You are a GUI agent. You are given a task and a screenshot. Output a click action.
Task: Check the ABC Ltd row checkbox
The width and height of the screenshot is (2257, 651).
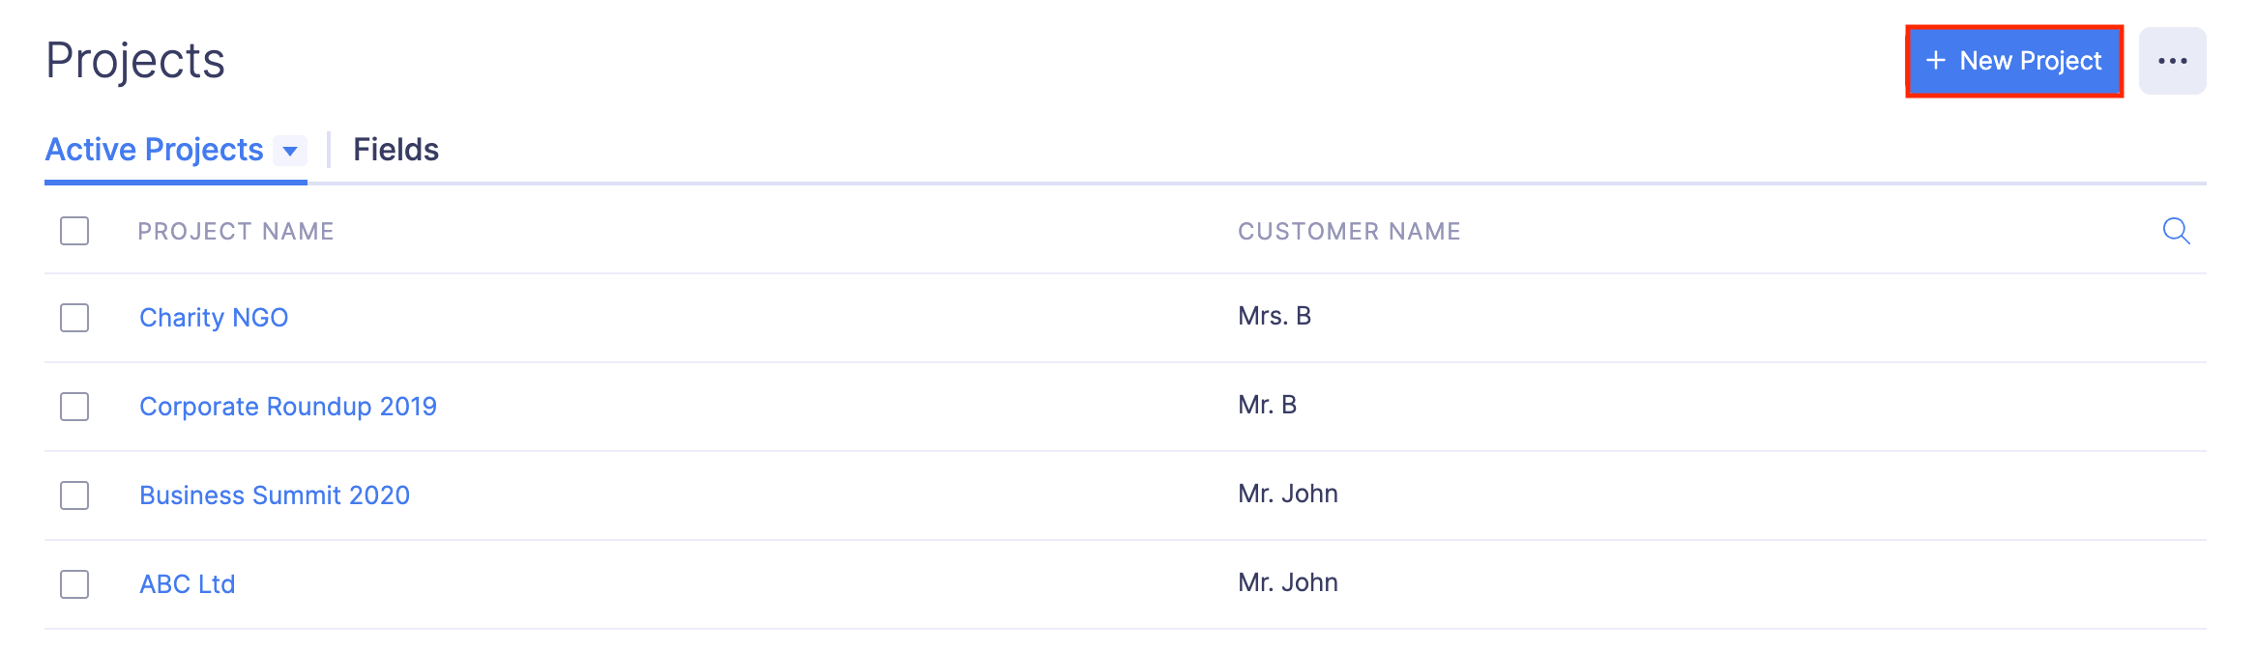pyautogui.click(x=74, y=584)
